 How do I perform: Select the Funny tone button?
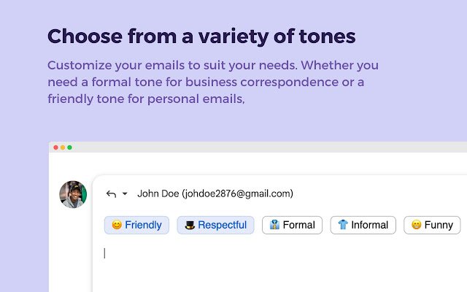(432, 225)
